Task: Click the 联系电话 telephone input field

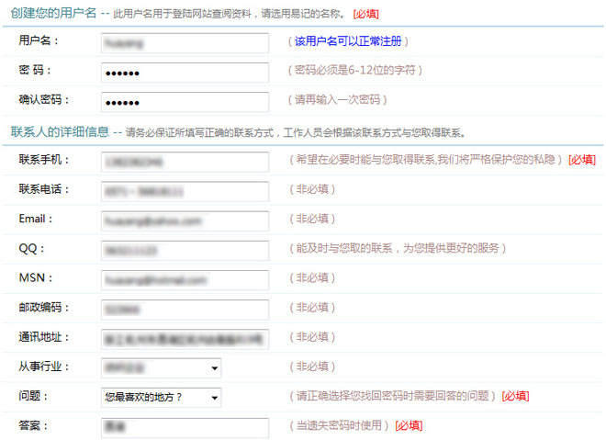Action: [185, 190]
